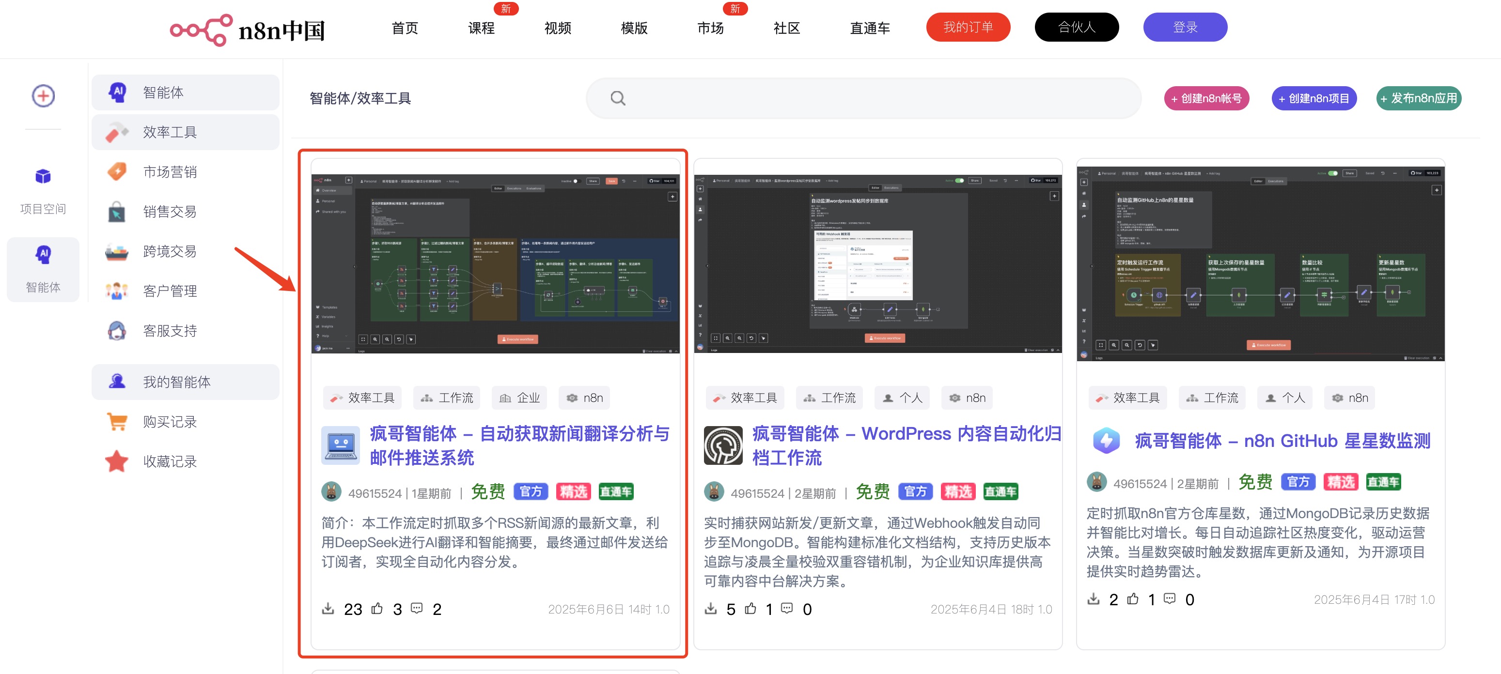Click download icon on GitHub 星星数监测 card

pos(1093,598)
